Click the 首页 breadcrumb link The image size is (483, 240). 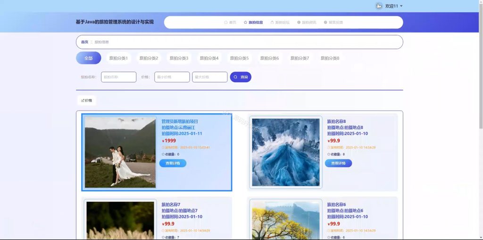point(84,42)
